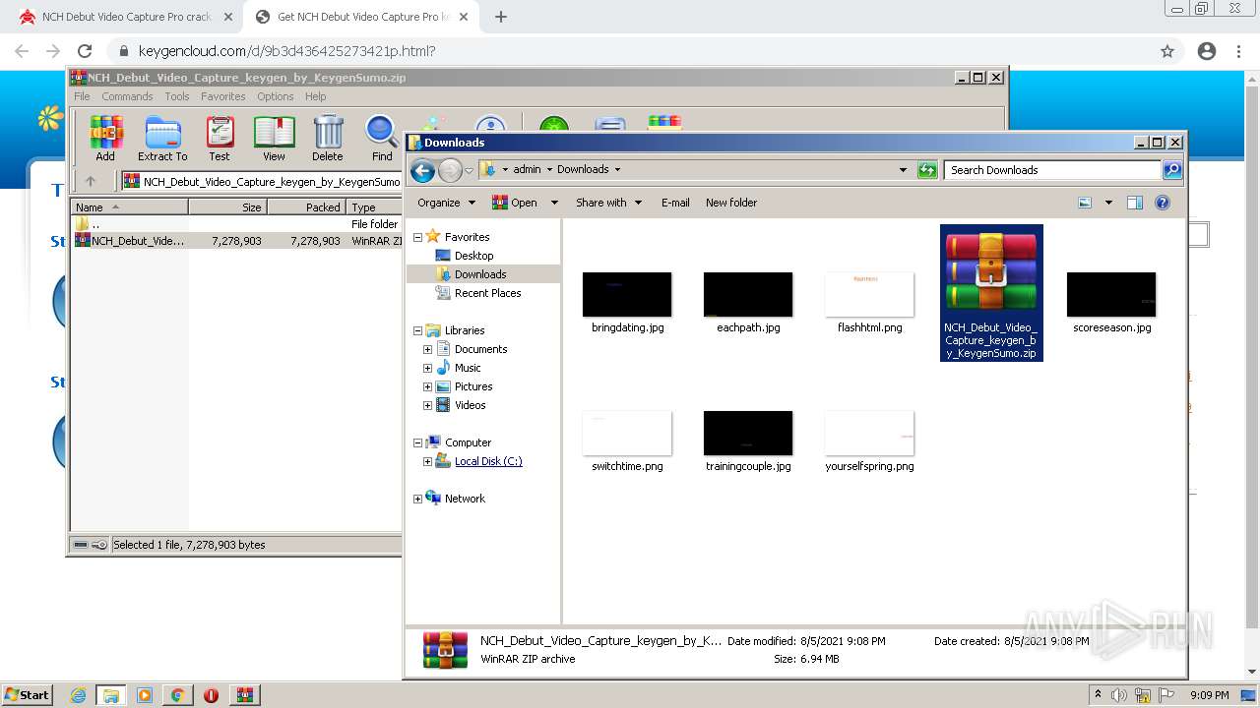Click the Find magnifier icon in WinRAR
Screen dimensions: 1260x708
click(382, 138)
